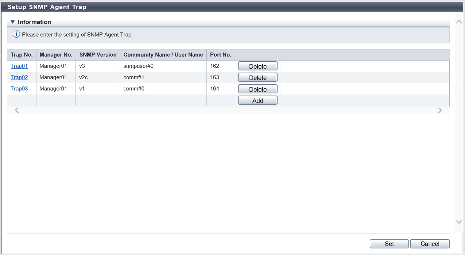
Task: Cancel the SNMP trap setup
Action: 430,244
